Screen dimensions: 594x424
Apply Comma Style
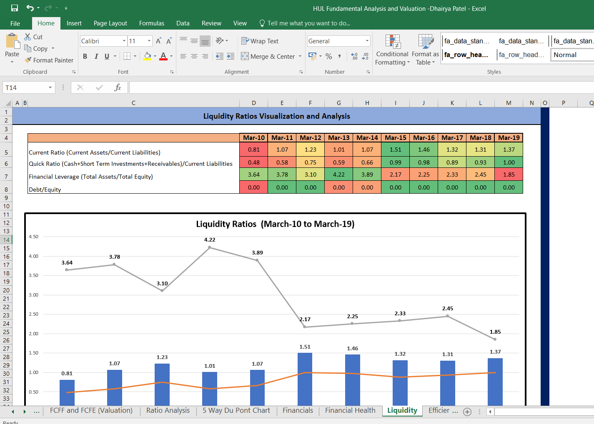point(340,56)
